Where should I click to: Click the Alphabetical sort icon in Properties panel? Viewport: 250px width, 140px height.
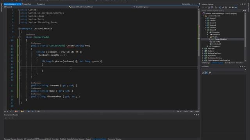206,73
